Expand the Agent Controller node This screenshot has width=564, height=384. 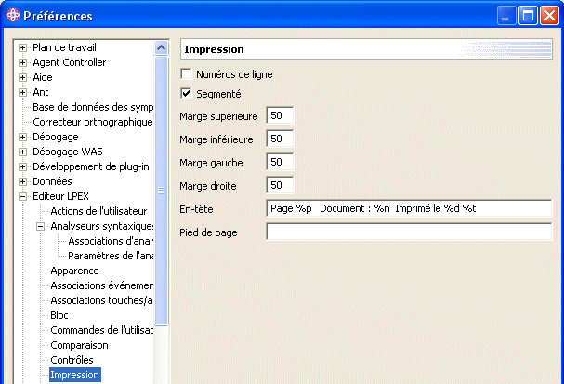tap(22, 62)
